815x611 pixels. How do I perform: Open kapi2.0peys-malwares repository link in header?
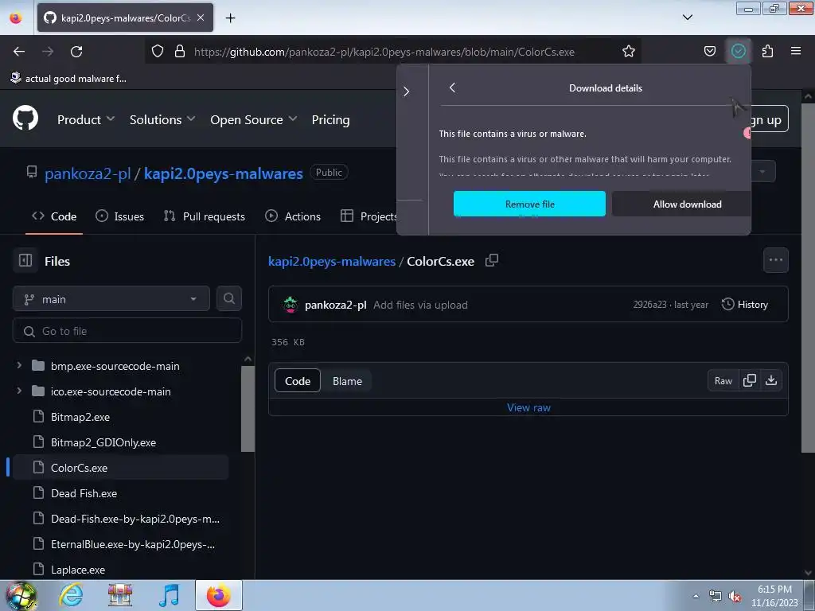224,173
